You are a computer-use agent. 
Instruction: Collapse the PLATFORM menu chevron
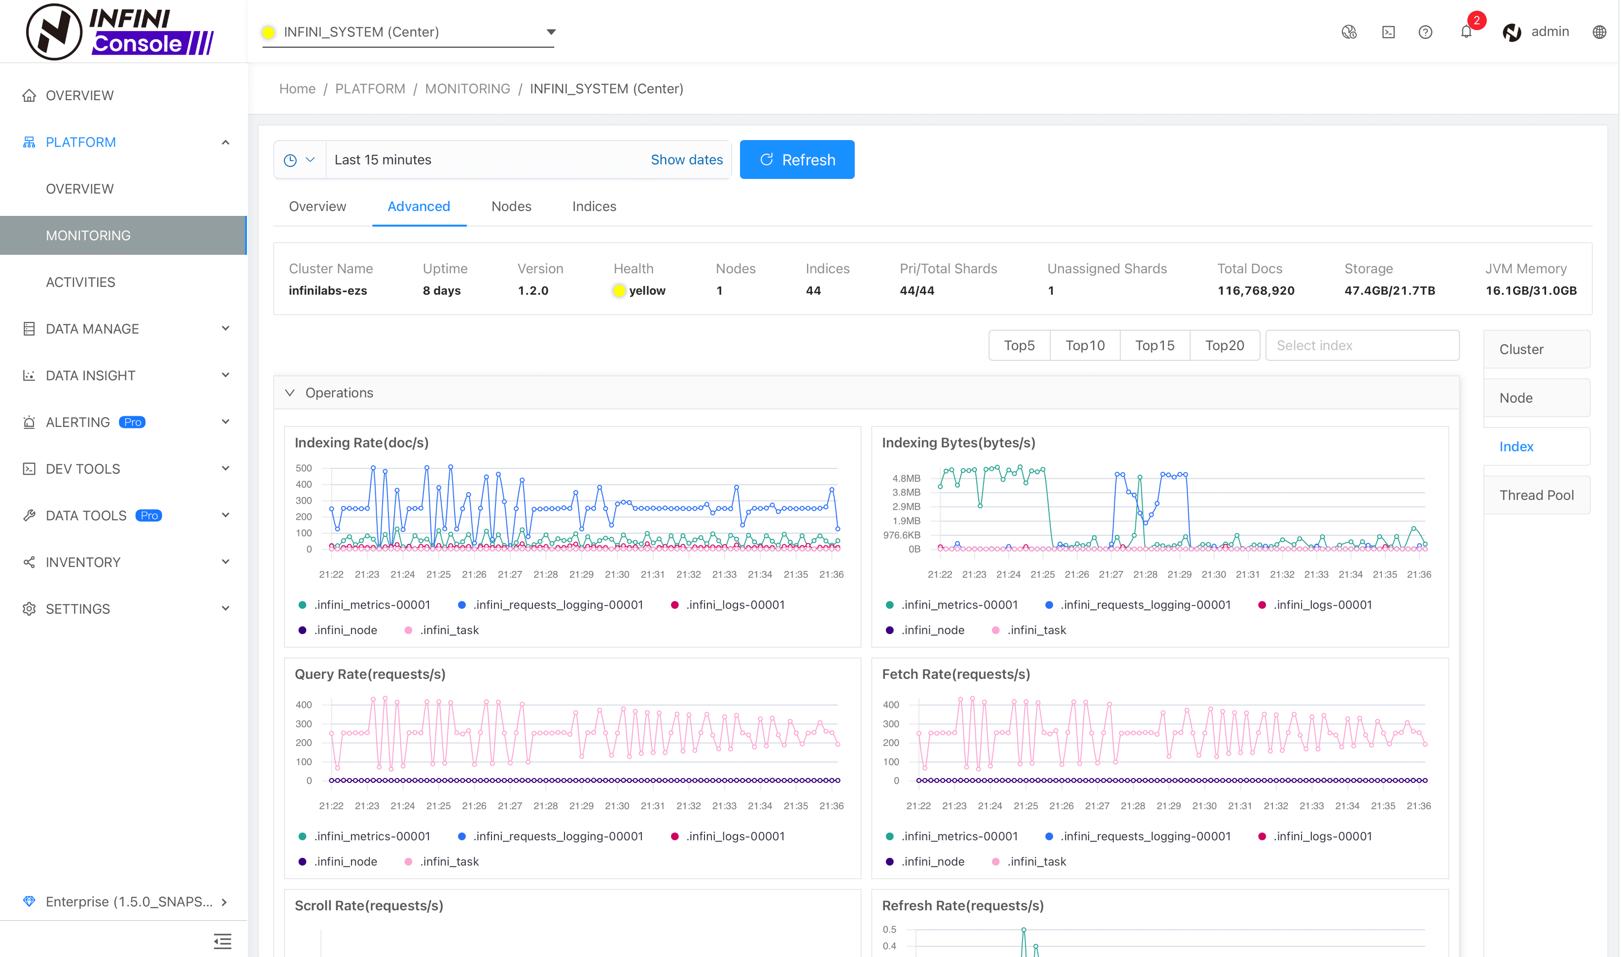click(225, 142)
